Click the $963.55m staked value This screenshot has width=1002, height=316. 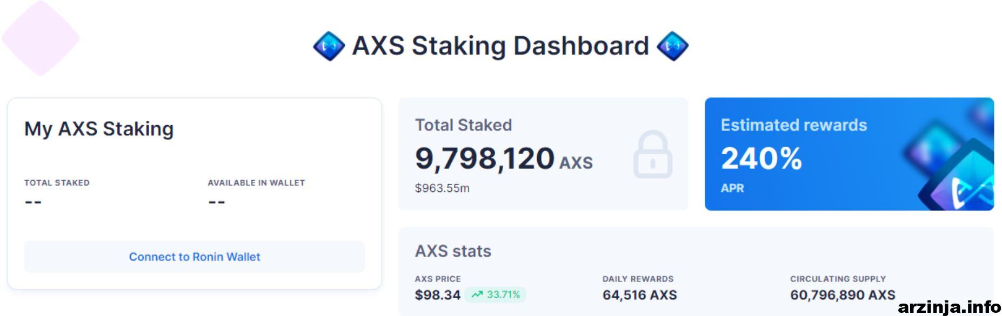click(442, 188)
